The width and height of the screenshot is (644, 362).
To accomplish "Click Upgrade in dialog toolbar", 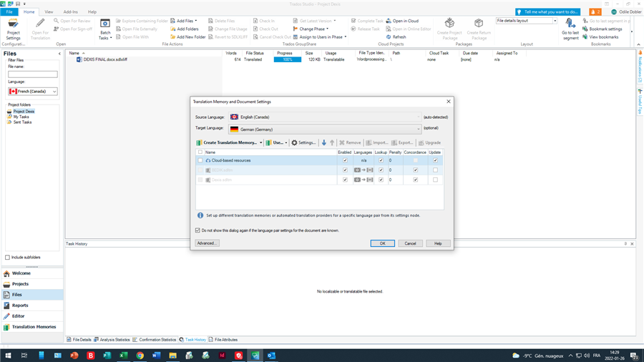I will [x=429, y=142].
